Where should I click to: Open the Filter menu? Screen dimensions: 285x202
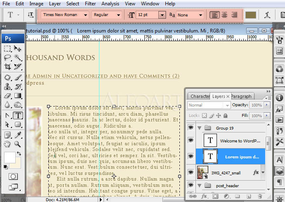tap(90, 4)
